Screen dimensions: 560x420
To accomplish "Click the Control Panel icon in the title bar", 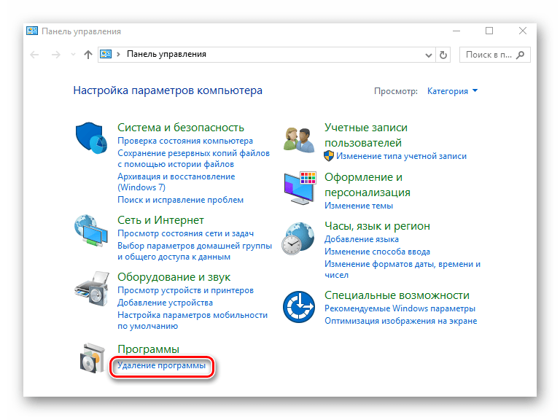I will click(32, 31).
